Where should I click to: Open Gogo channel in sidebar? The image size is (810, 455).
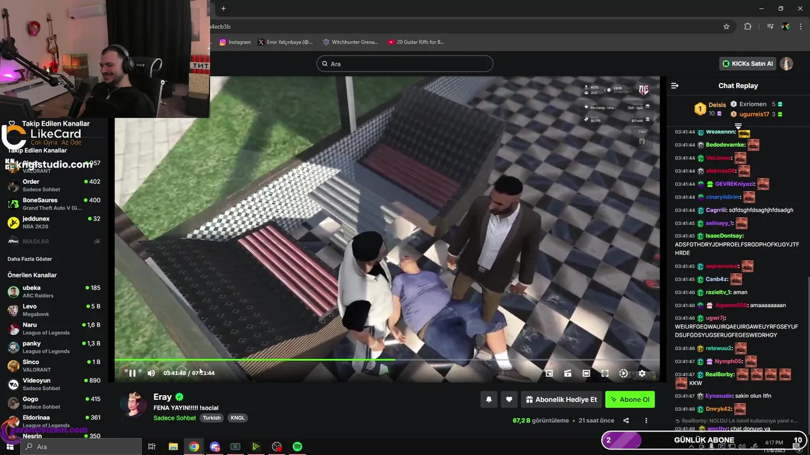(x=54, y=403)
